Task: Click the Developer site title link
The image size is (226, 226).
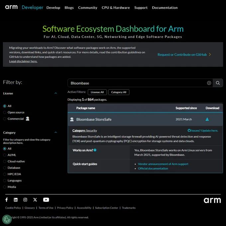Action: coord(33,7)
